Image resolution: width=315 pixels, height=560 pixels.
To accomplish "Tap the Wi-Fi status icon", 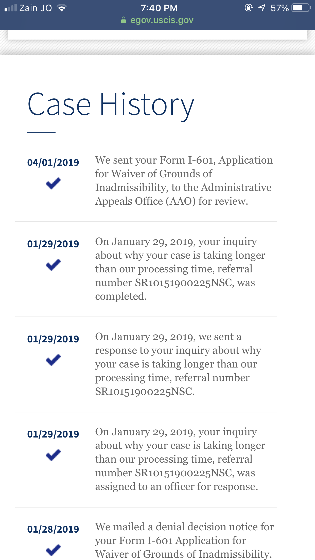I will coord(62,8).
